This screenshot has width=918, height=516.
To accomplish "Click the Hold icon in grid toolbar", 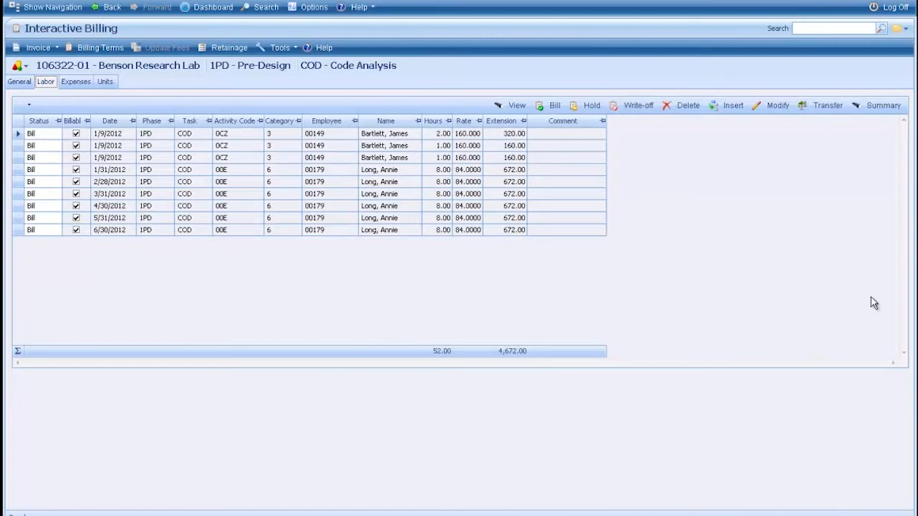I will point(574,105).
